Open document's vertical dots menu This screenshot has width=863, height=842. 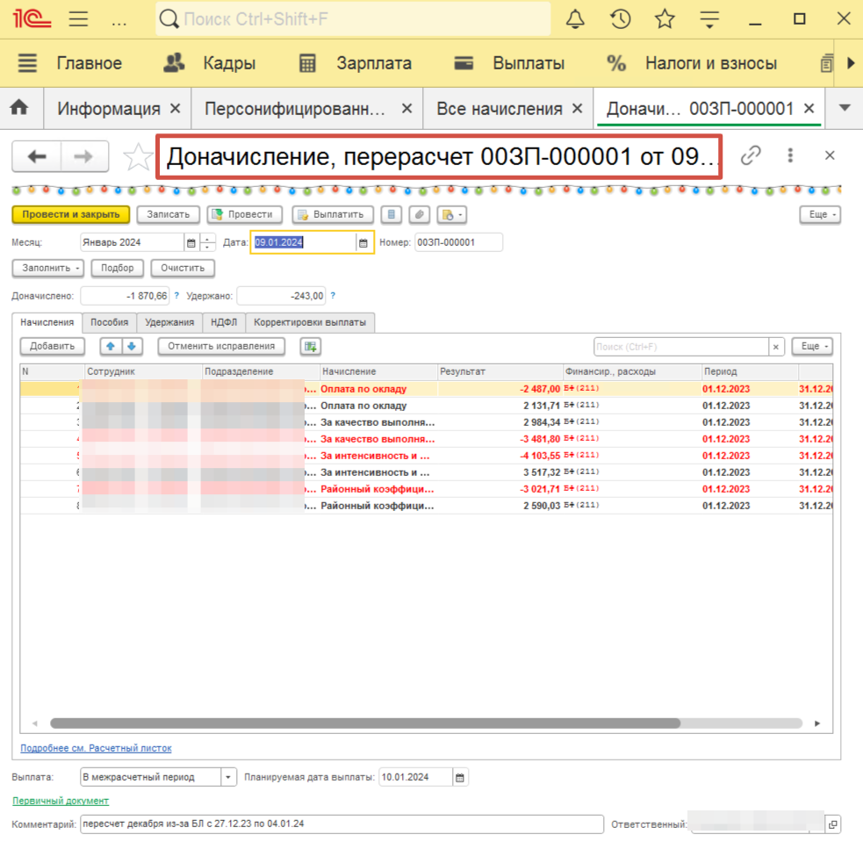point(790,155)
